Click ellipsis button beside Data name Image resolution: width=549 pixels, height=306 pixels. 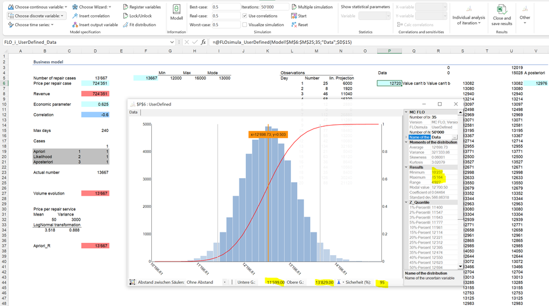point(454,137)
